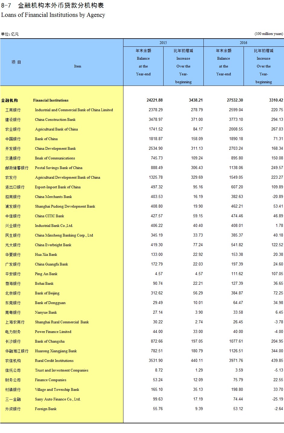Select the "Nanyue Bank" label
284x433 pixels.
pos(46,312)
